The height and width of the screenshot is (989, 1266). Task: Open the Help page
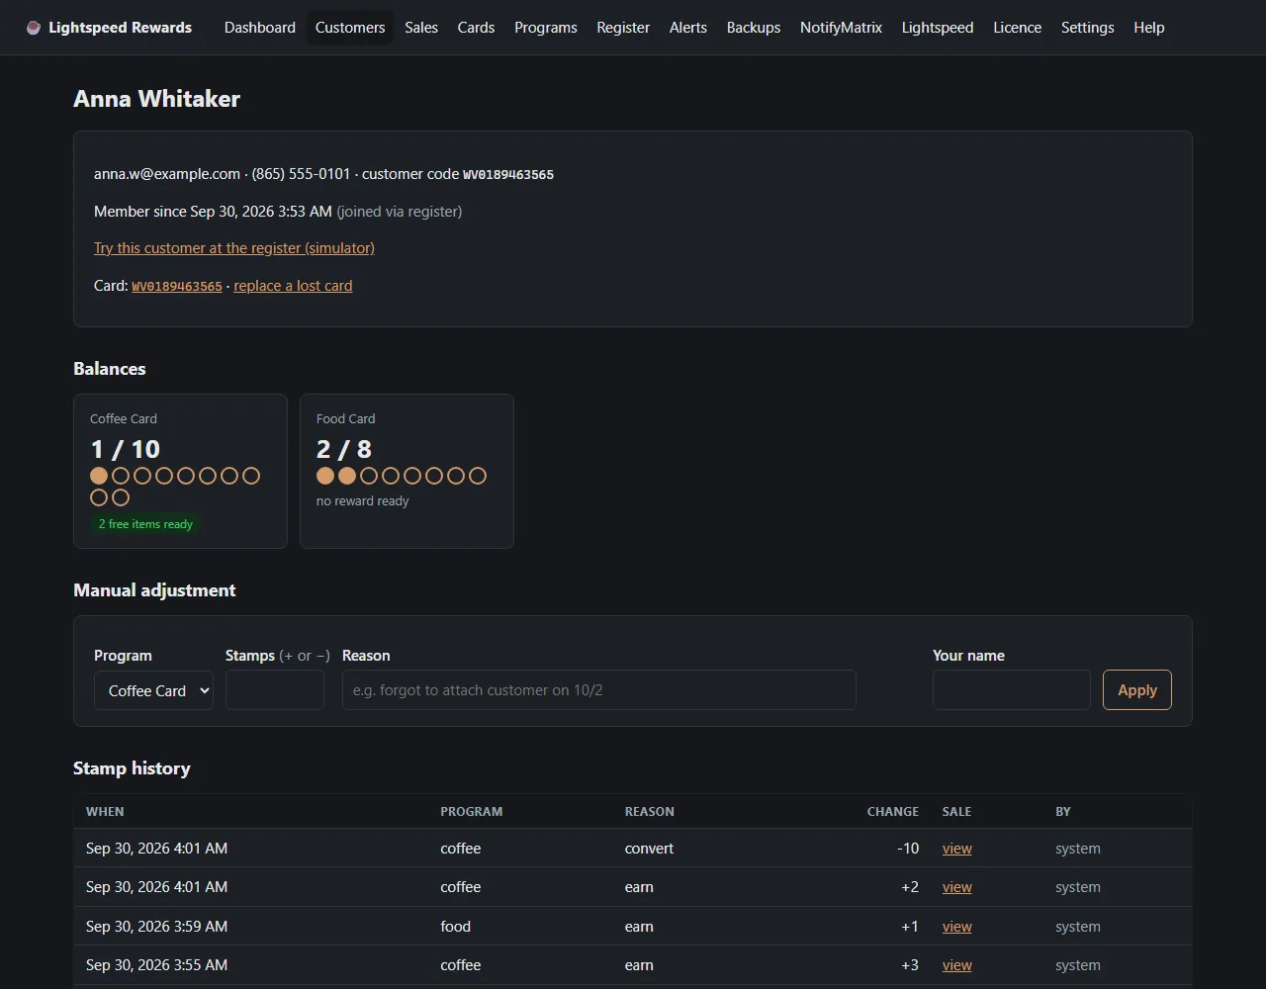coord(1149,28)
